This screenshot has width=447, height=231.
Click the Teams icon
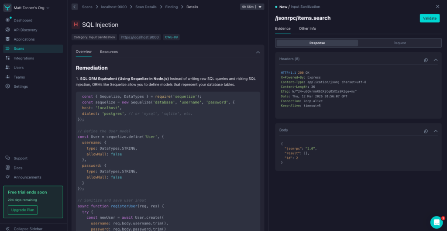coord(8,77)
